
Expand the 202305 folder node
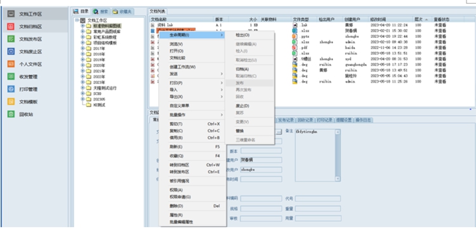click(83, 99)
